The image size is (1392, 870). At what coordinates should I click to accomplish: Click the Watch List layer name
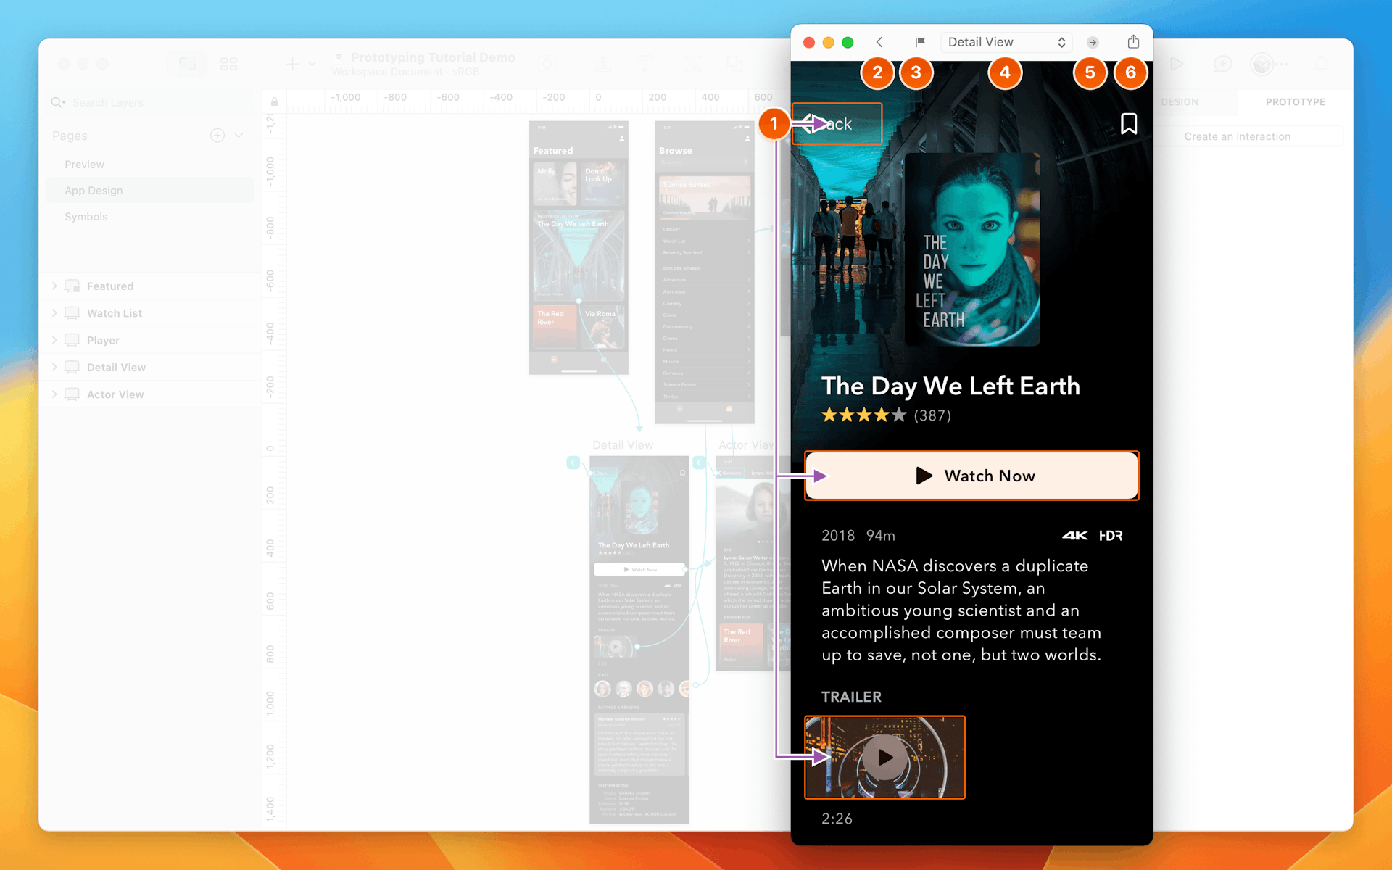(x=115, y=313)
